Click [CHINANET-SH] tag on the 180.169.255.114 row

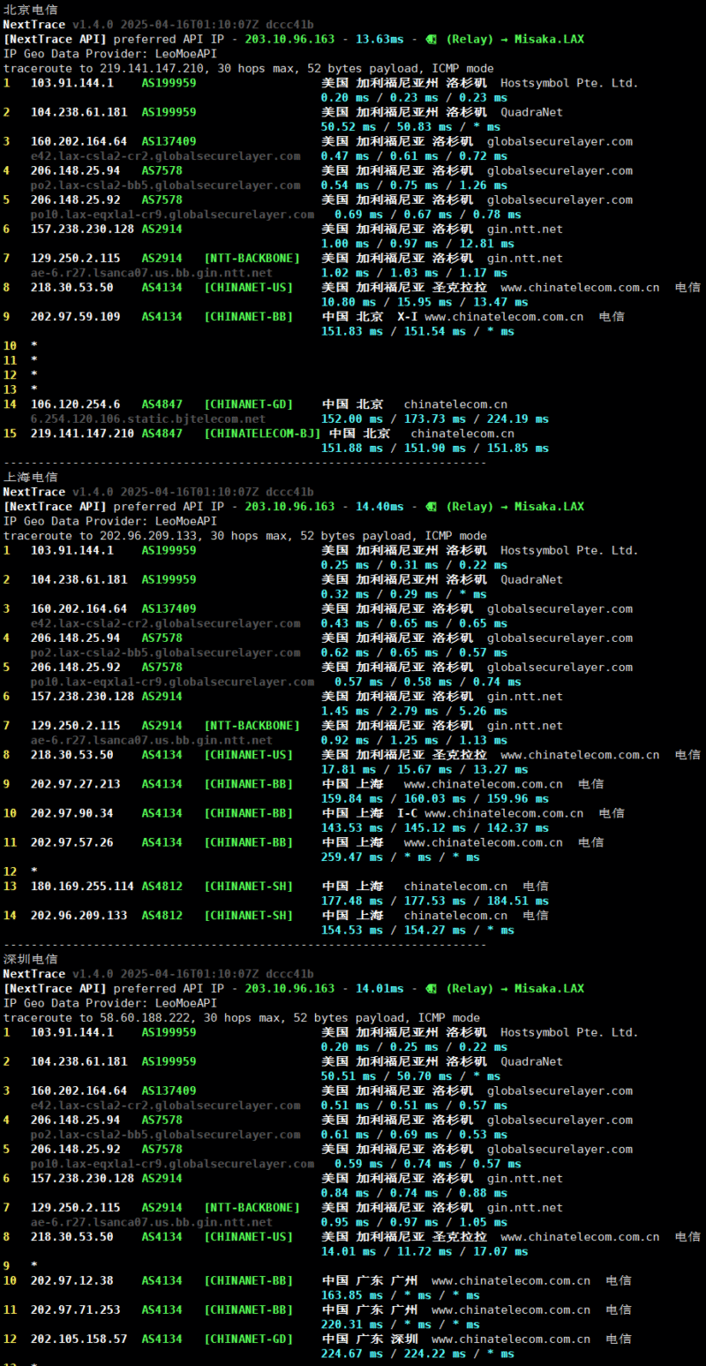[x=248, y=887]
